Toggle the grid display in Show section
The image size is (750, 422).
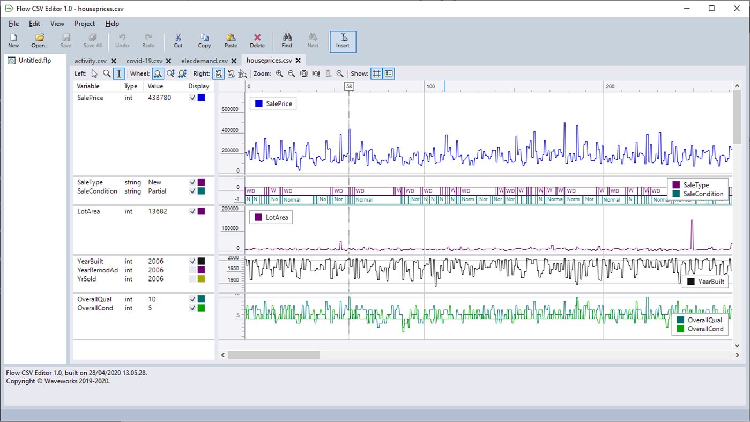coord(376,73)
